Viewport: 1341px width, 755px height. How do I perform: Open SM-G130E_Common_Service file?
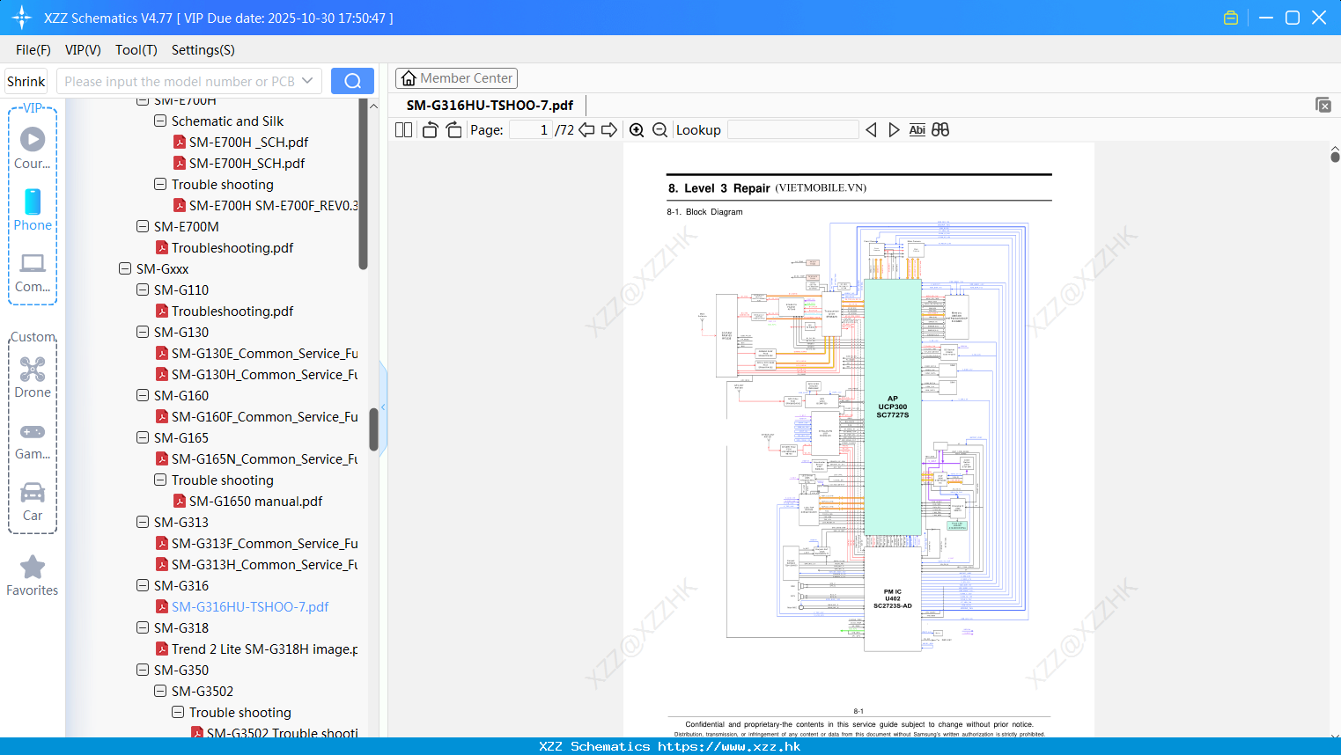pyautogui.click(x=264, y=353)
